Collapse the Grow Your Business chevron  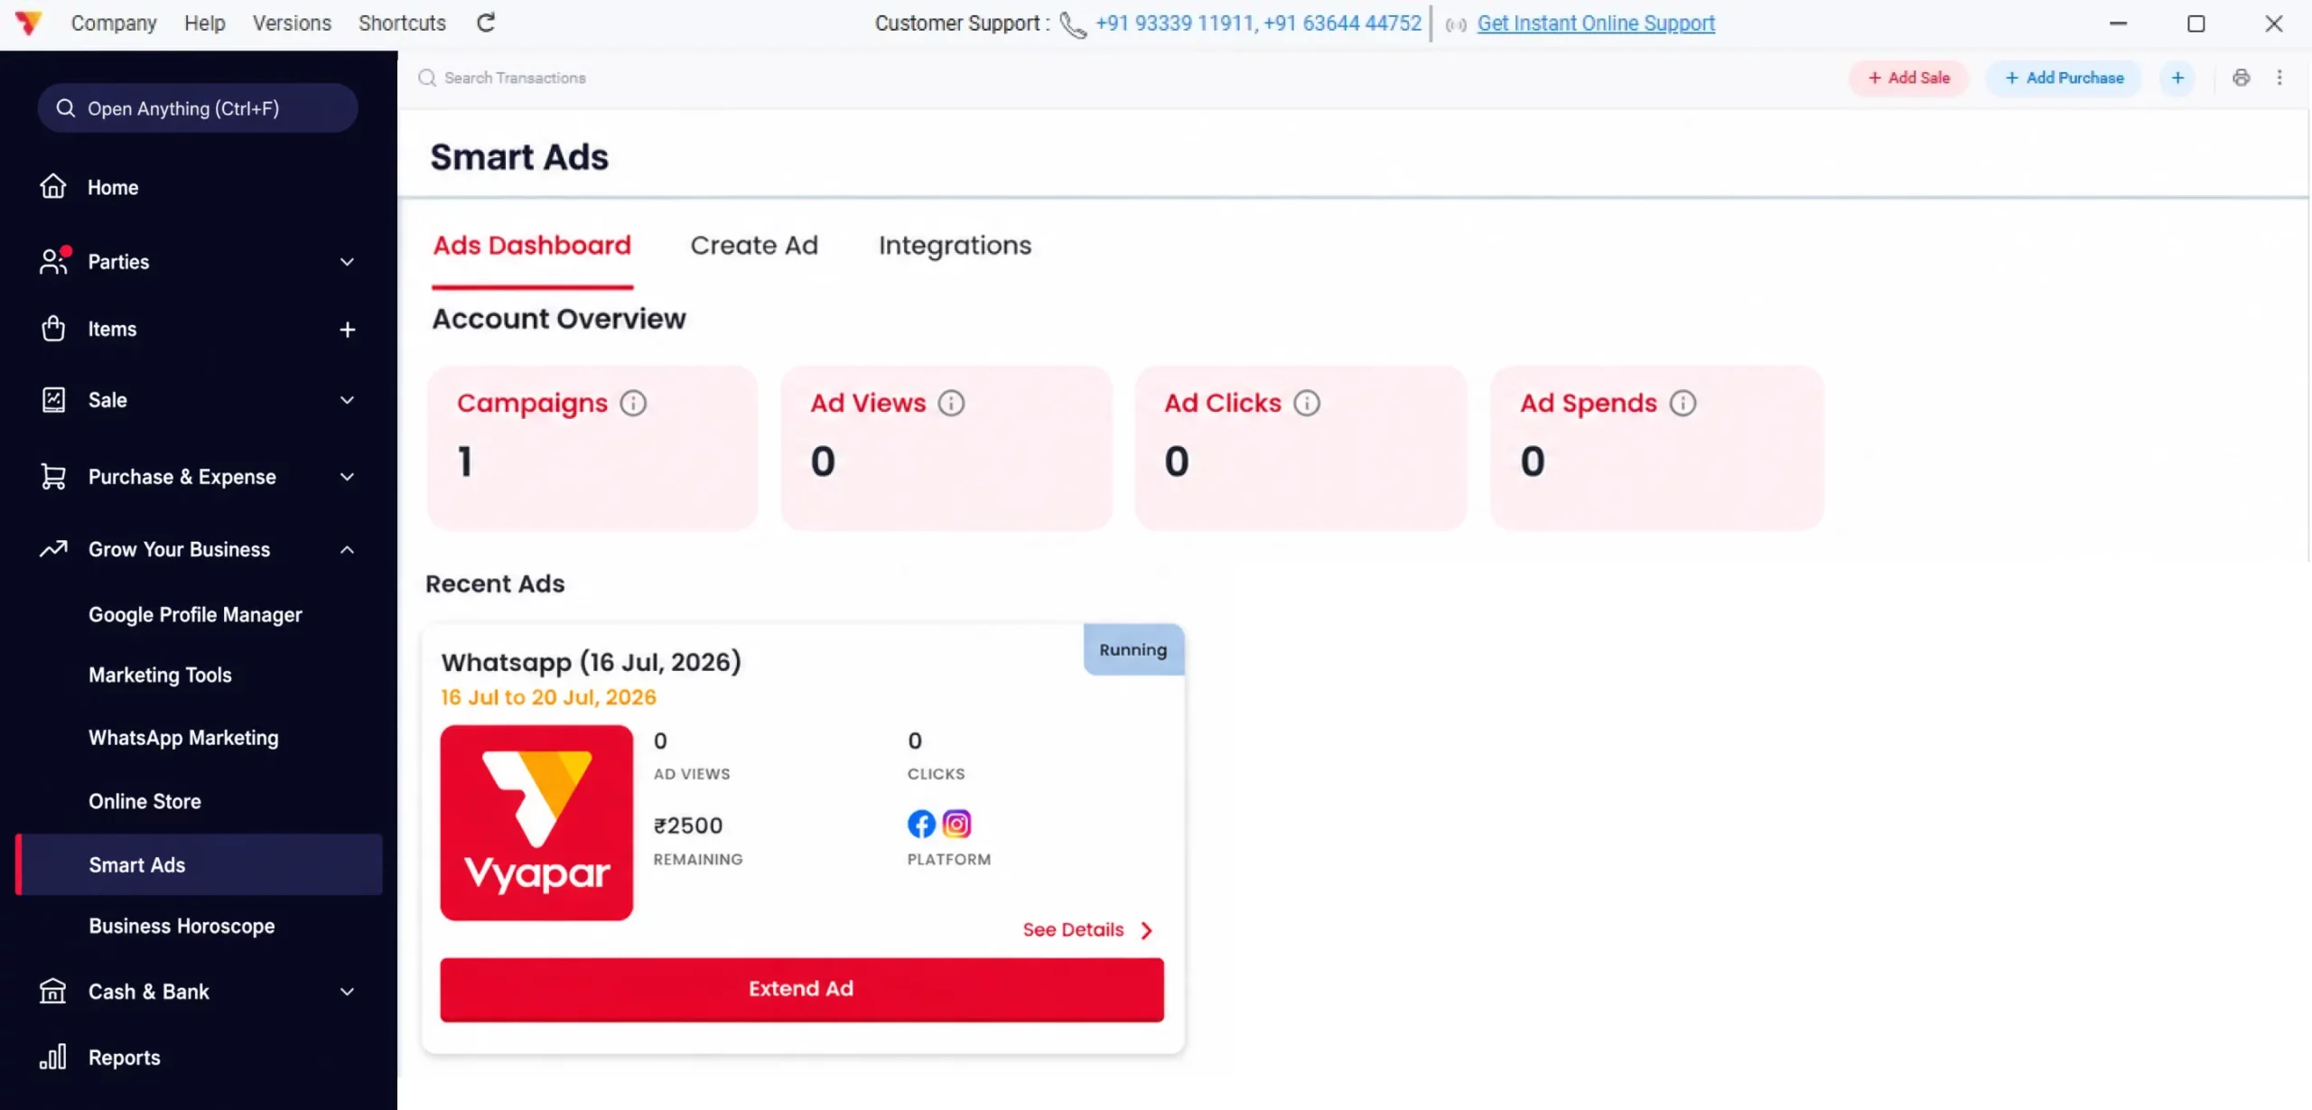pyautogui.click(x=347, y=549)
